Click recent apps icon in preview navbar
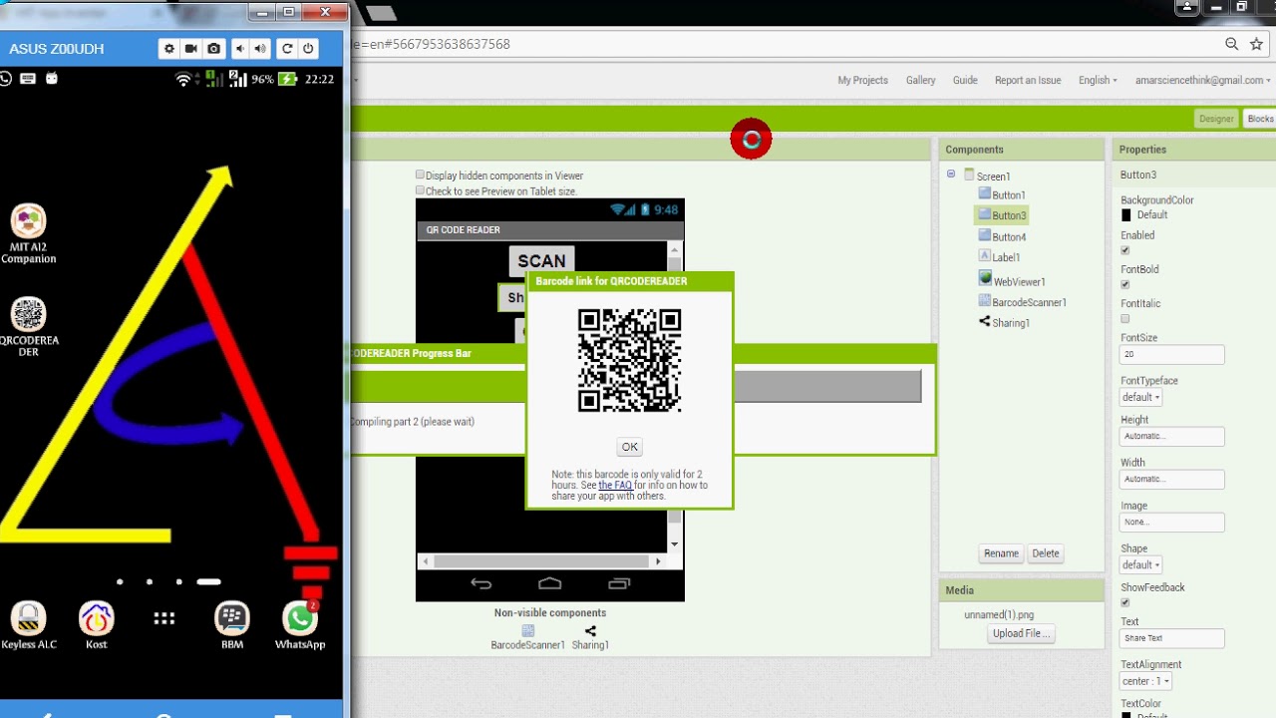This screenshot has width=1276, height=718. pyautogui.click(x=619, y=583)
